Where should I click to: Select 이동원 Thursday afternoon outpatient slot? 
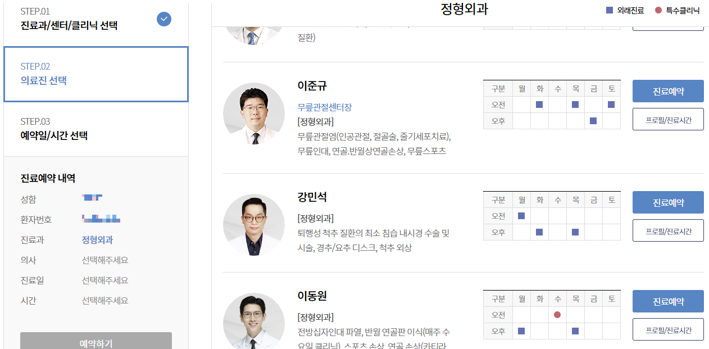pyautogui.click(x=575, y=331)
